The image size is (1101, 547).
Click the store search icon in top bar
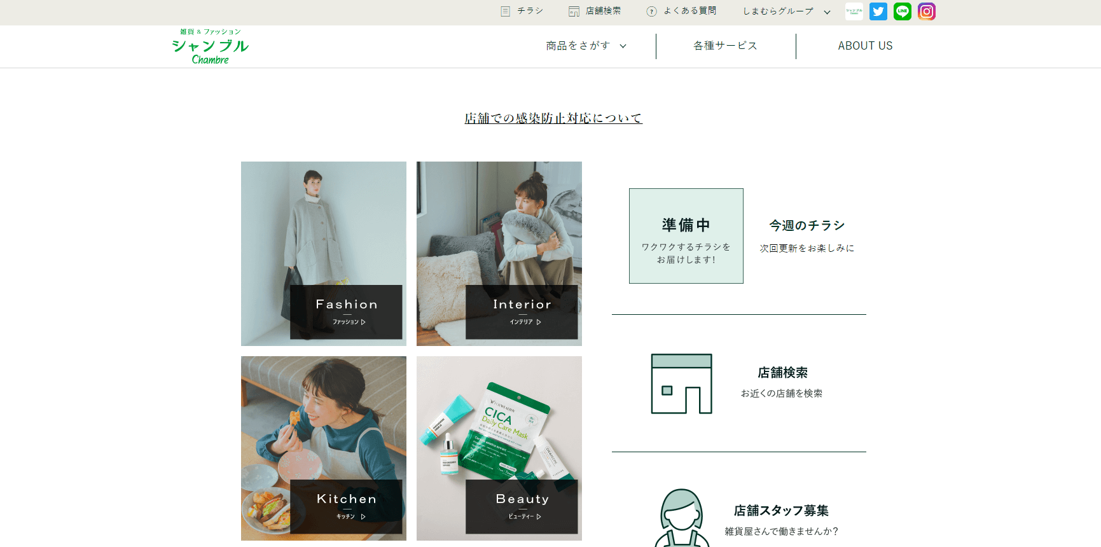pos(574,11)
